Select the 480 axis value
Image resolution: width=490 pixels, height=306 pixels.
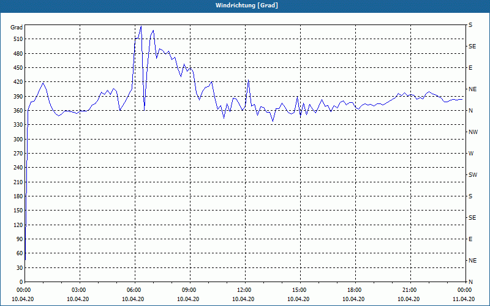[19, 54]
